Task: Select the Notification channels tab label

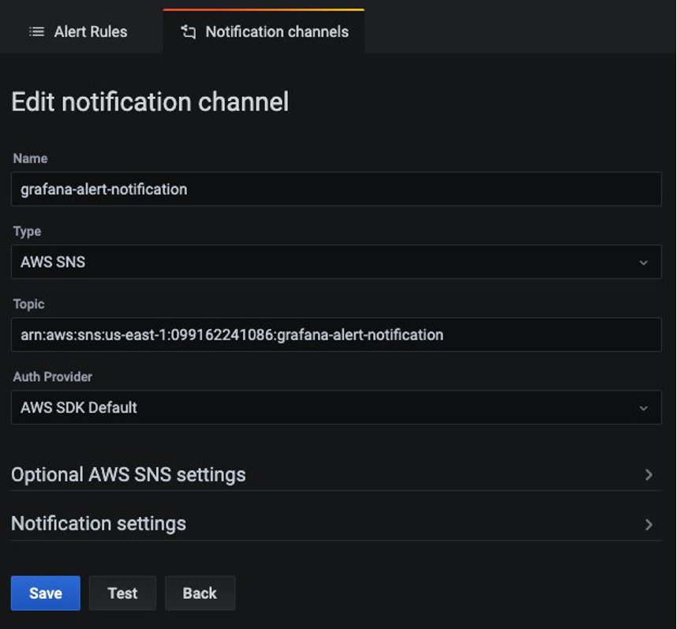Action: 277,32
